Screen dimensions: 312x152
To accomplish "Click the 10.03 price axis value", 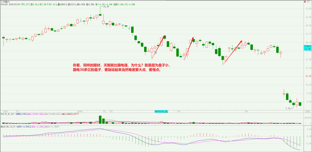I will coord(309,85).
